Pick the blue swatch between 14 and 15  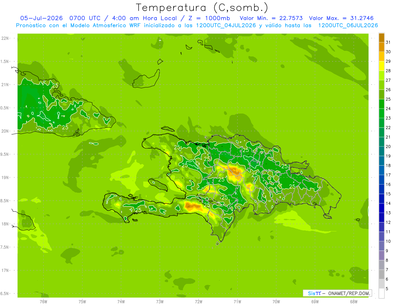[x=381, y=199]
